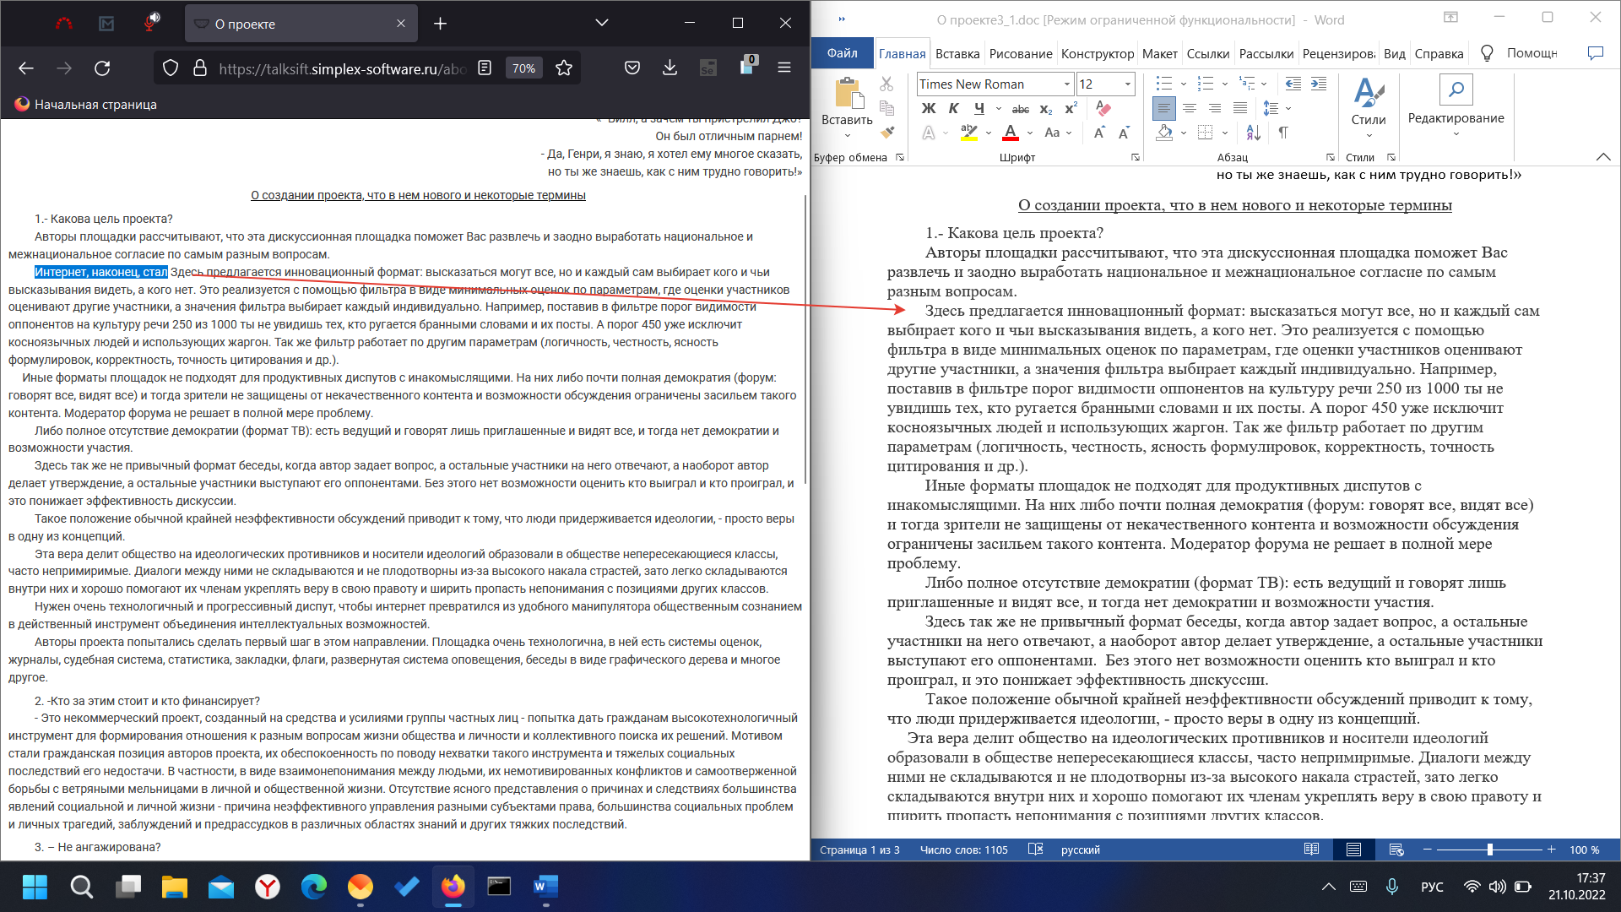Image resolution: width=1621 pixels, height=912 pixels.
Task: Apply yellow text highlight color
Action: click(969, 133)
